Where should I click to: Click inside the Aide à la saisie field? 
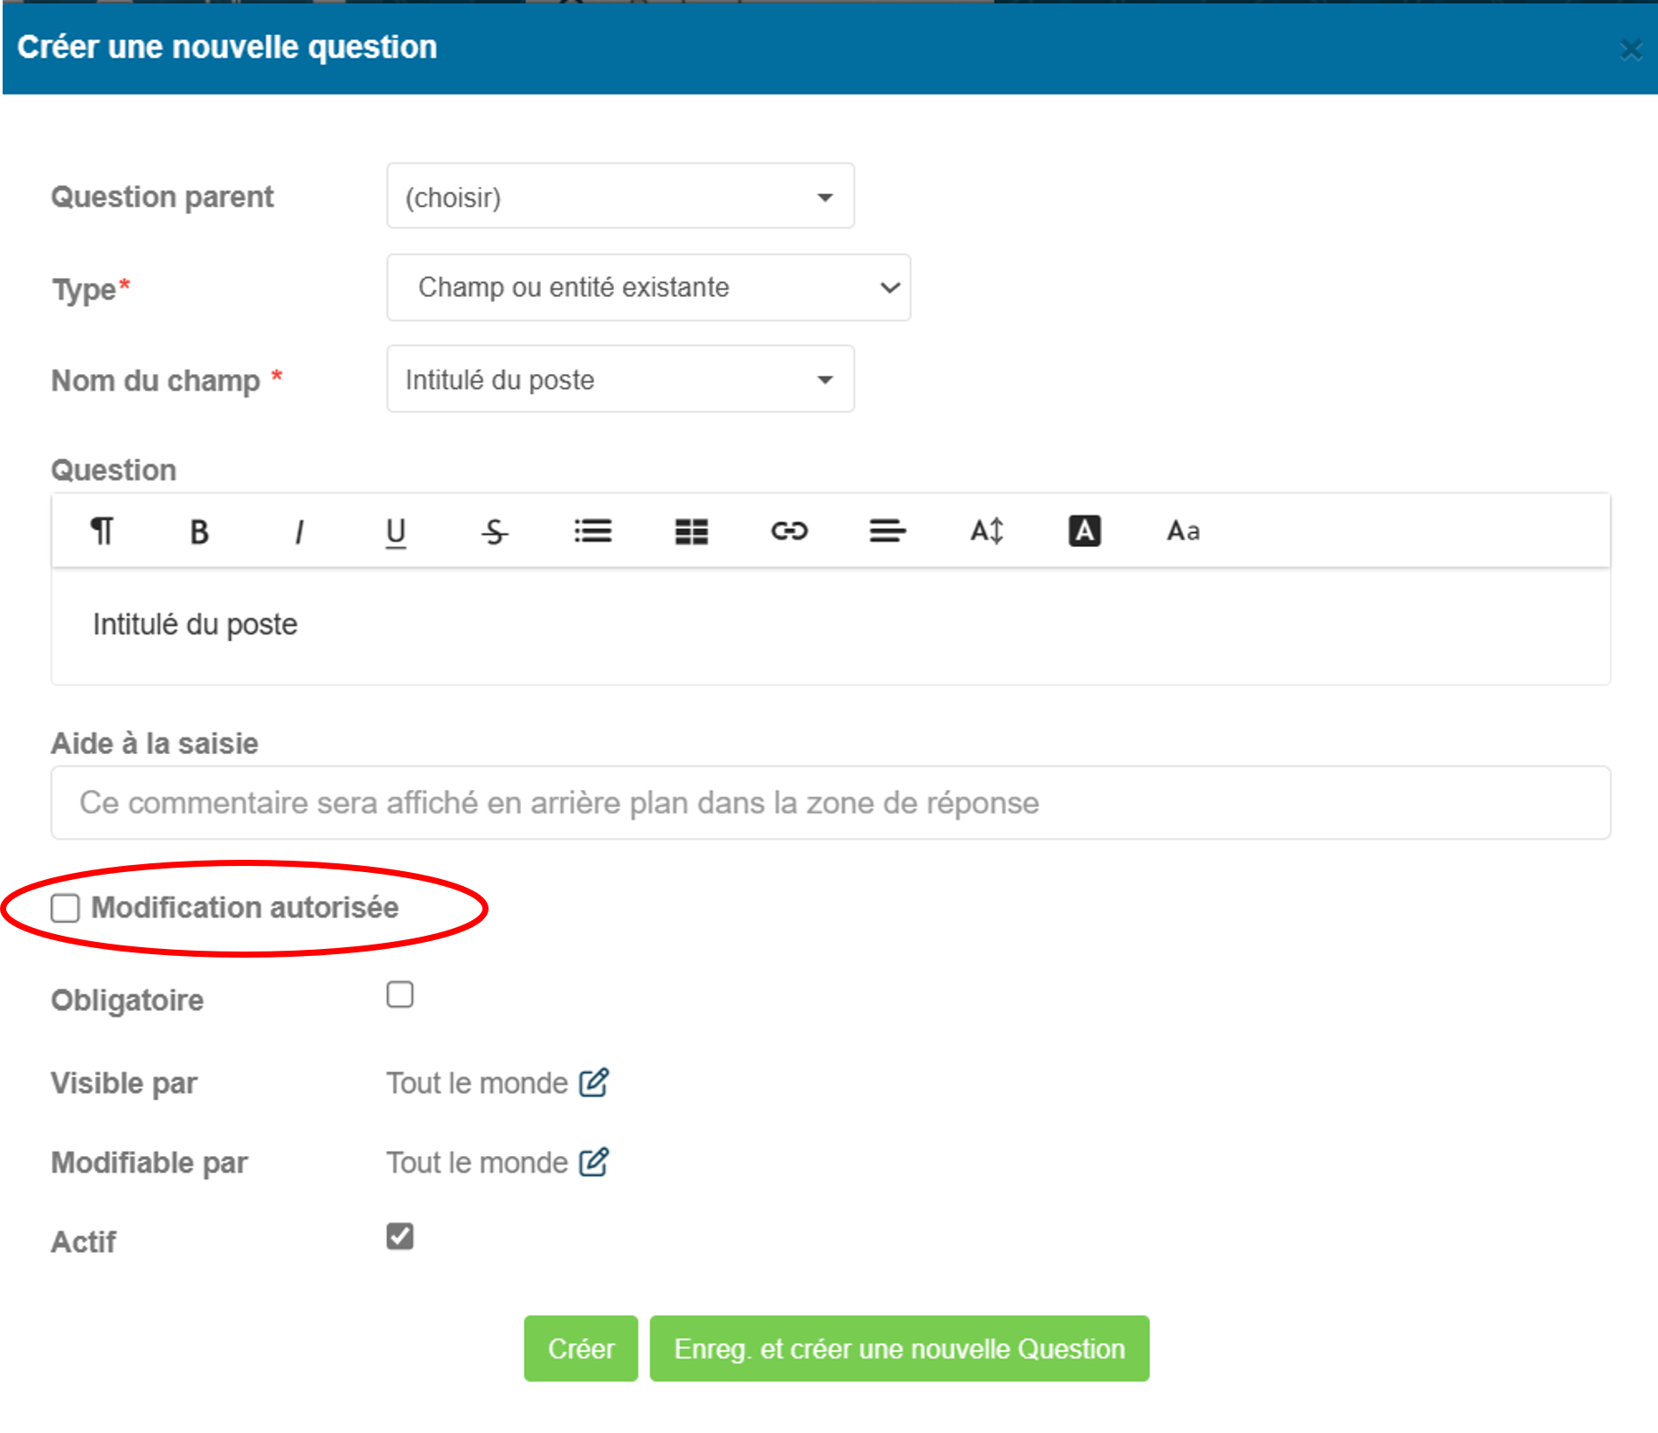tap(830, 803)
